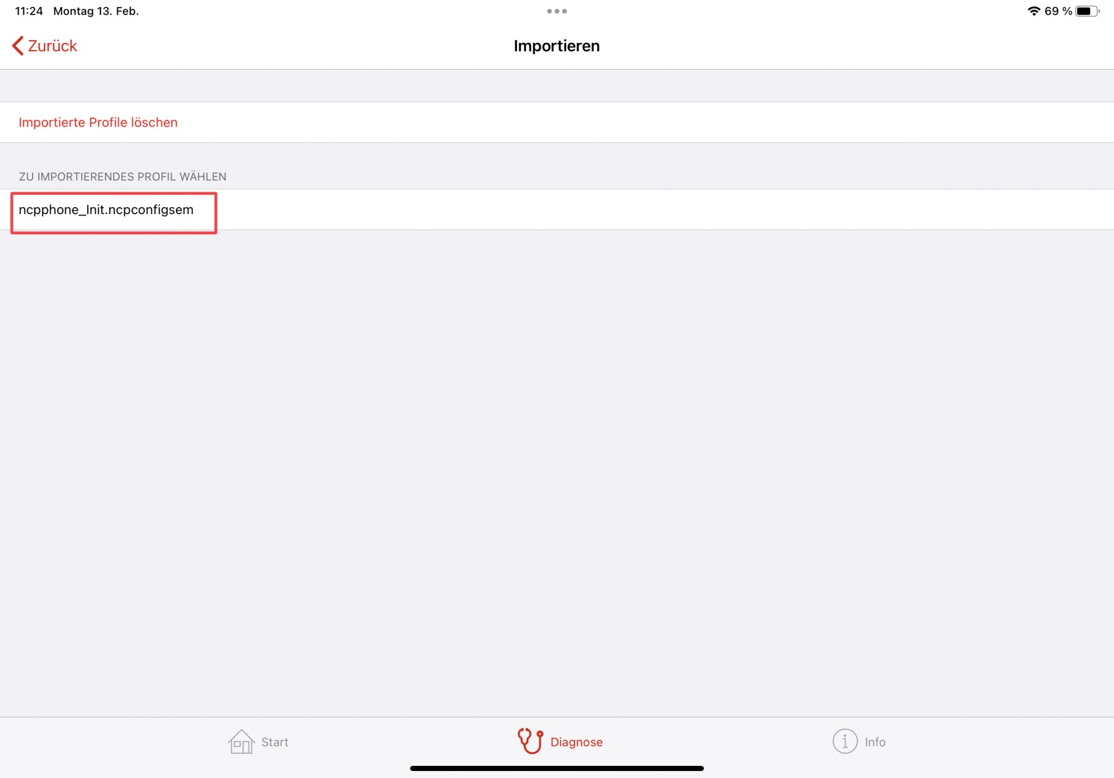The image size is (1114, 778).
Task: Open the Info tab label
Action: [875, 742]
